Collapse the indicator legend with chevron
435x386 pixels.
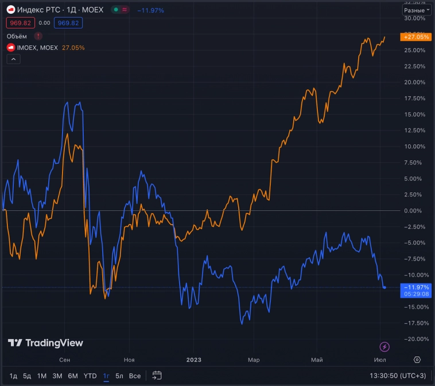tap(13, 59)
